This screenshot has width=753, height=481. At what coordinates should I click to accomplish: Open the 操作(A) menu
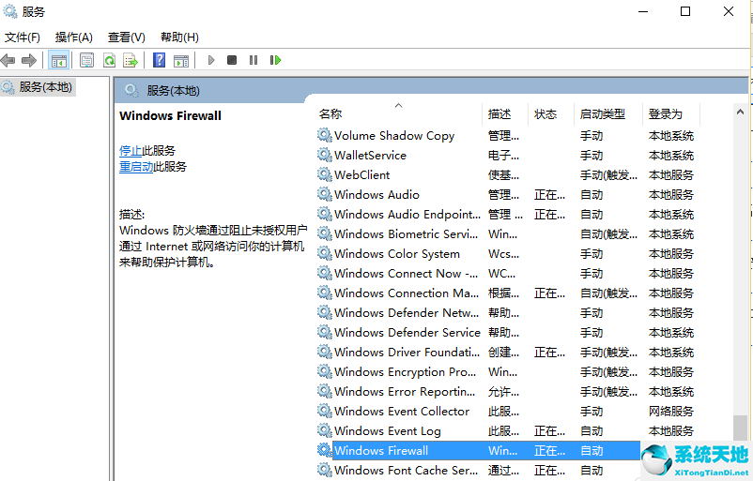(x=73, y=38)
